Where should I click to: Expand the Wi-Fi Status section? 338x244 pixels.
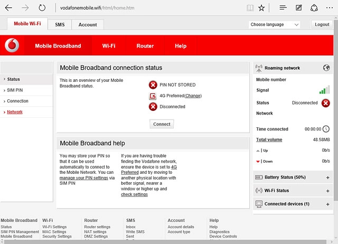click(x=327, y=191)
